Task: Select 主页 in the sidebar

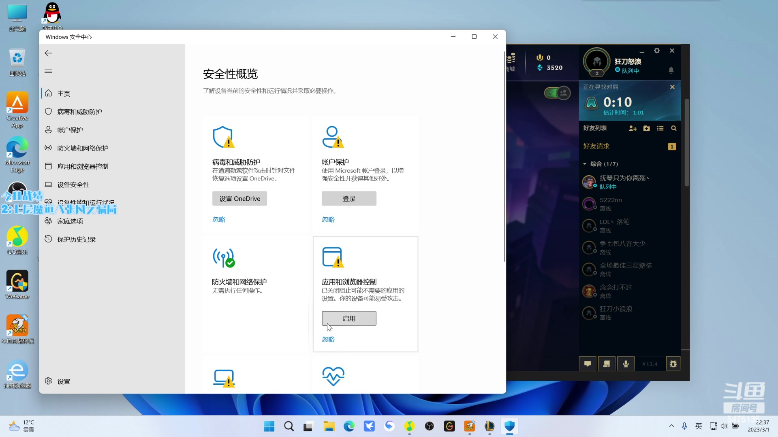Action: tap(112, 93)
